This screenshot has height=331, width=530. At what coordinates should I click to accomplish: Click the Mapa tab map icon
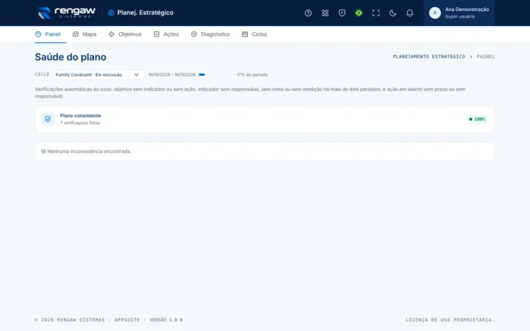coord(76,34)
